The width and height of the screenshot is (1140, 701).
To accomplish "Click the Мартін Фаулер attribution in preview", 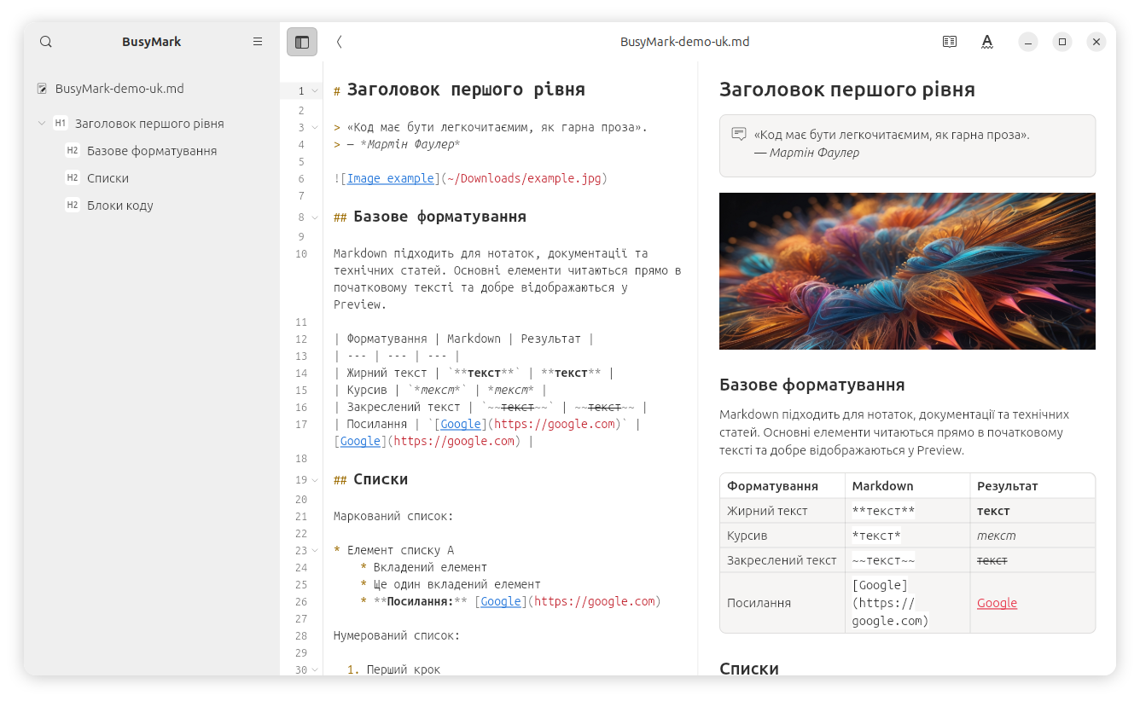I will [x=814, y=153].
